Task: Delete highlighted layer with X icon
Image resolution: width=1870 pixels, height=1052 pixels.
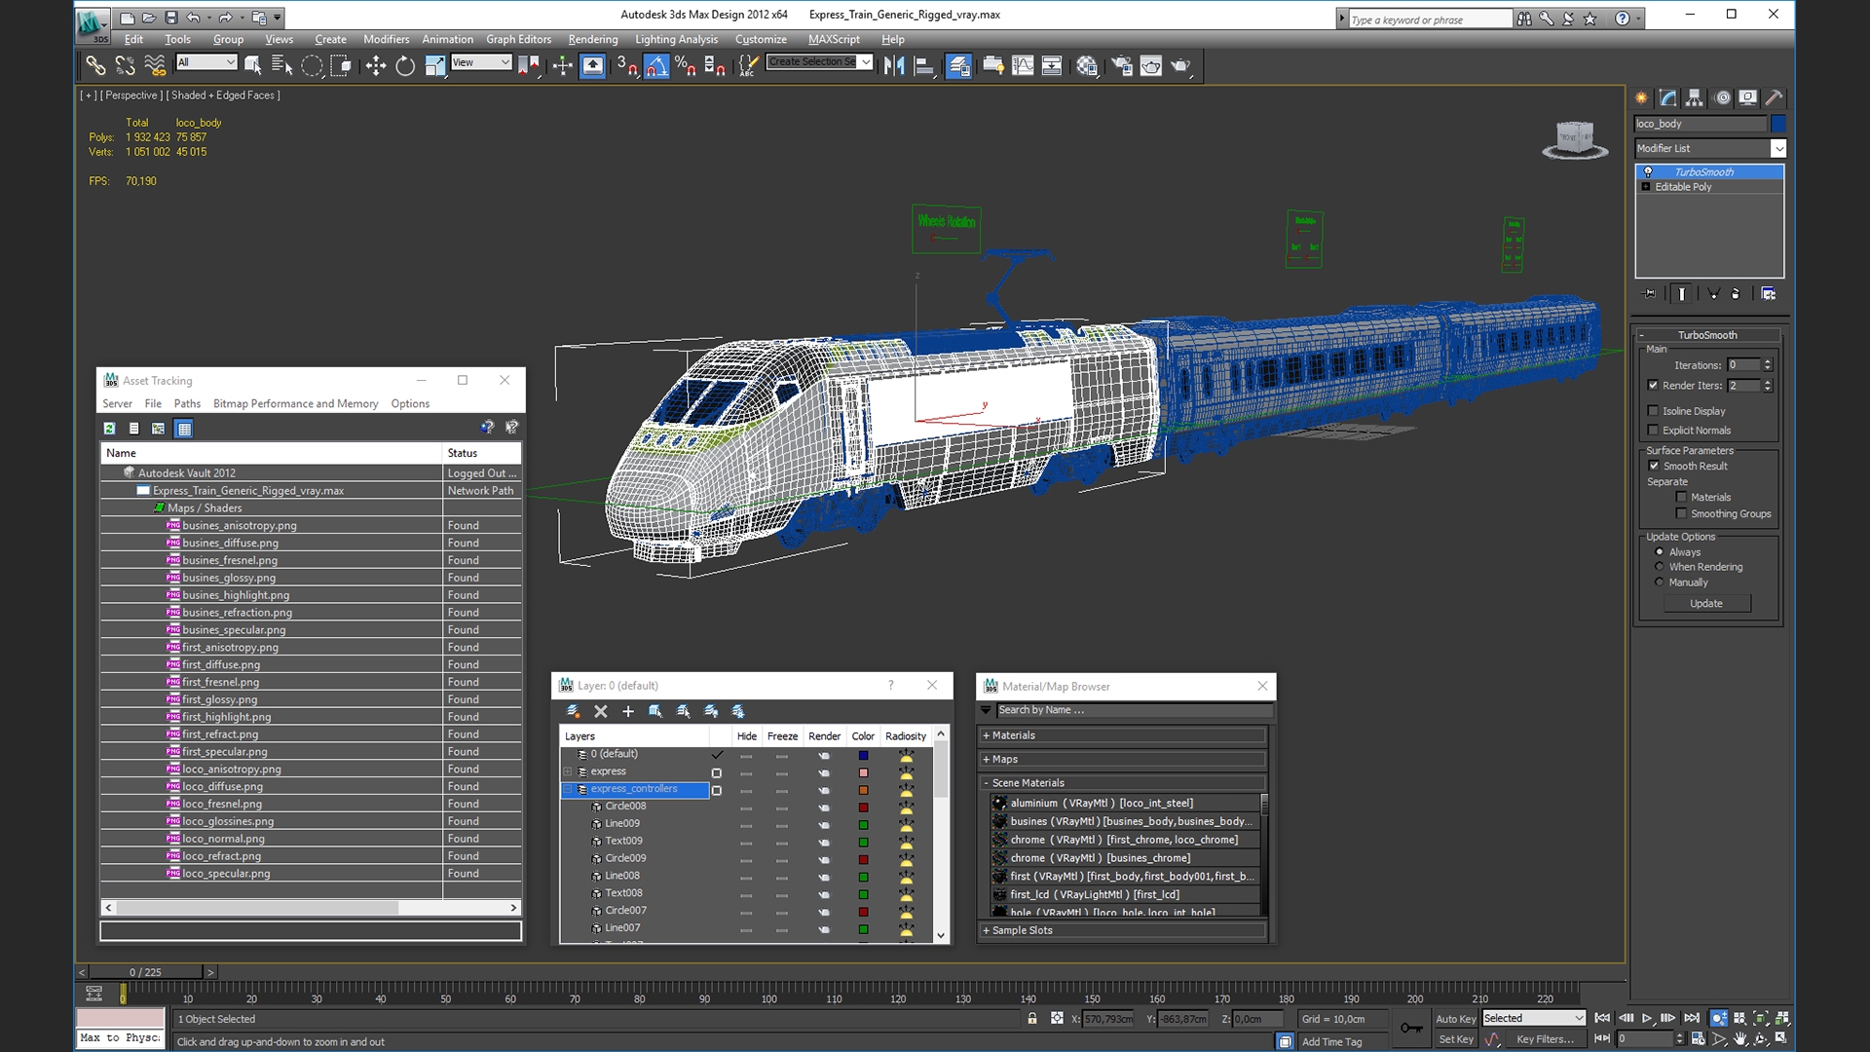Action: pyautogui.click(x=601, y=711)
